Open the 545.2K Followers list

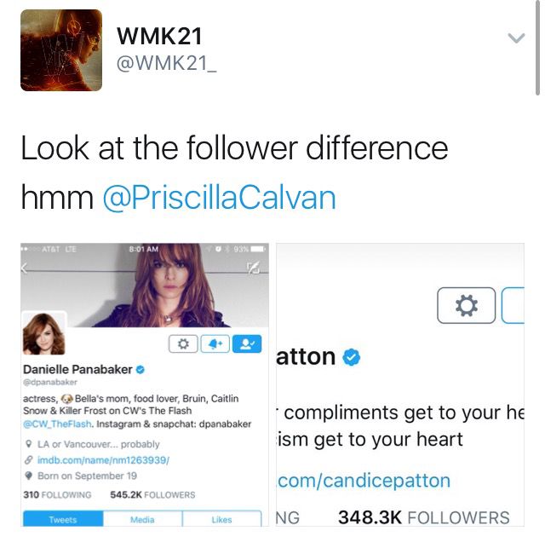(x=152, y=495)
